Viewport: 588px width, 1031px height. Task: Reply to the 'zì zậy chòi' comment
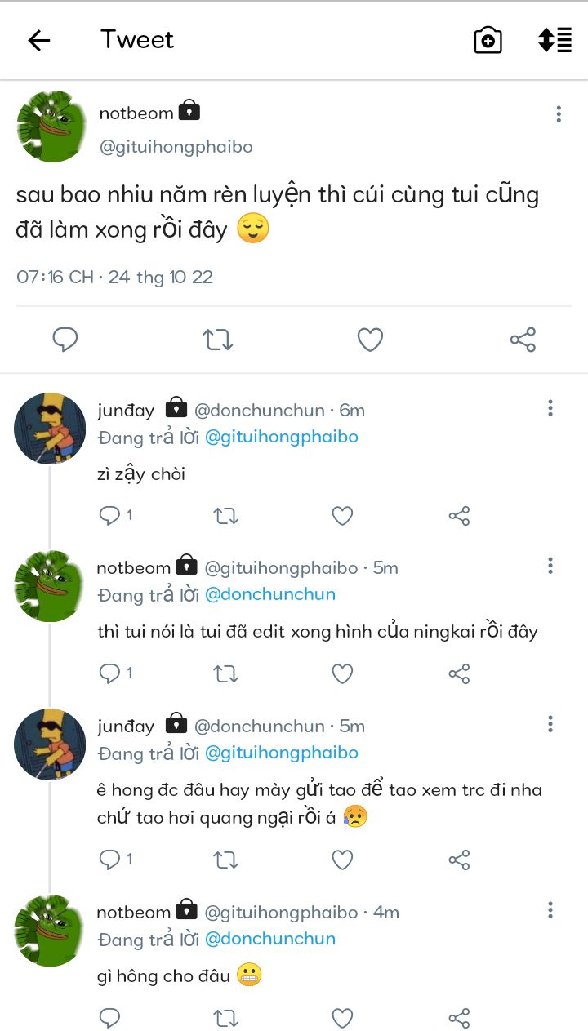click(x=109, y=515)
